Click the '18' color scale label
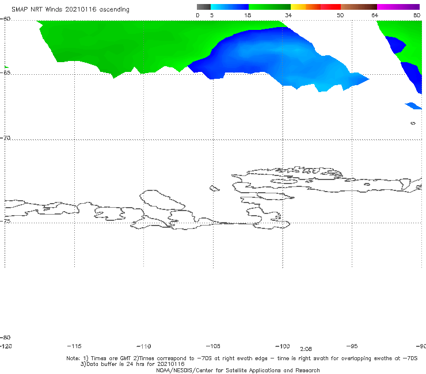426x374 pixels. coord(248,15)
